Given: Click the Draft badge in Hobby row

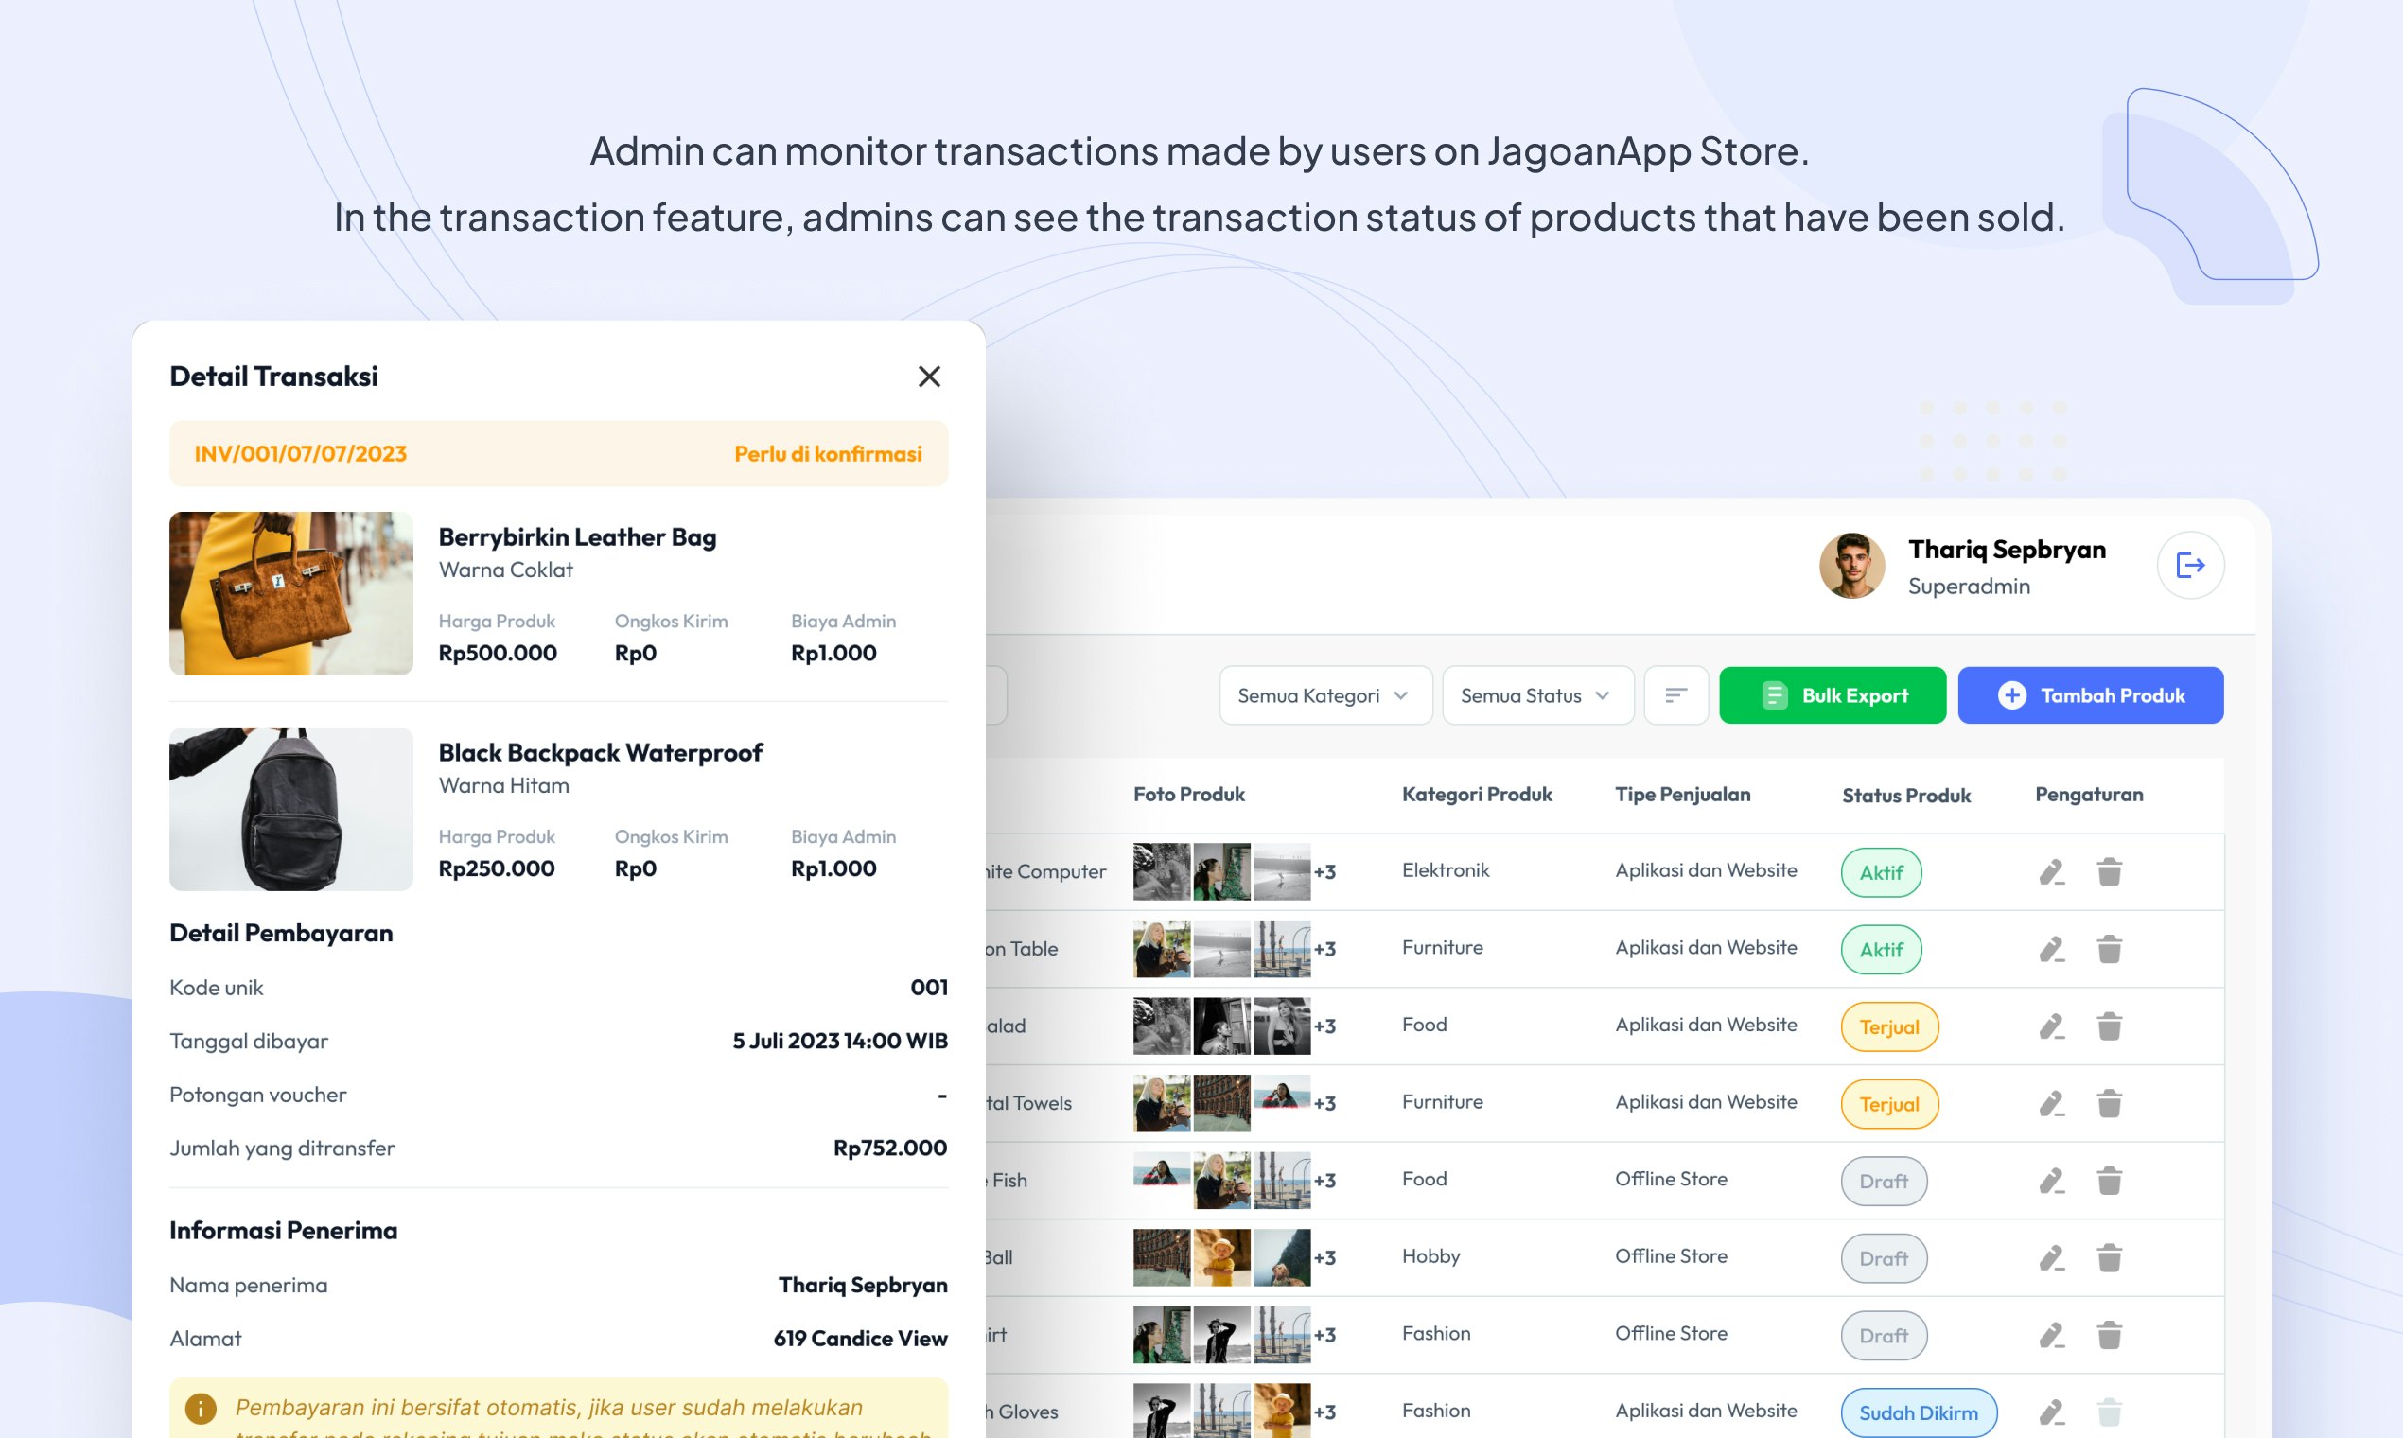Looking at the screenshot, I should coord(1883,1257).
